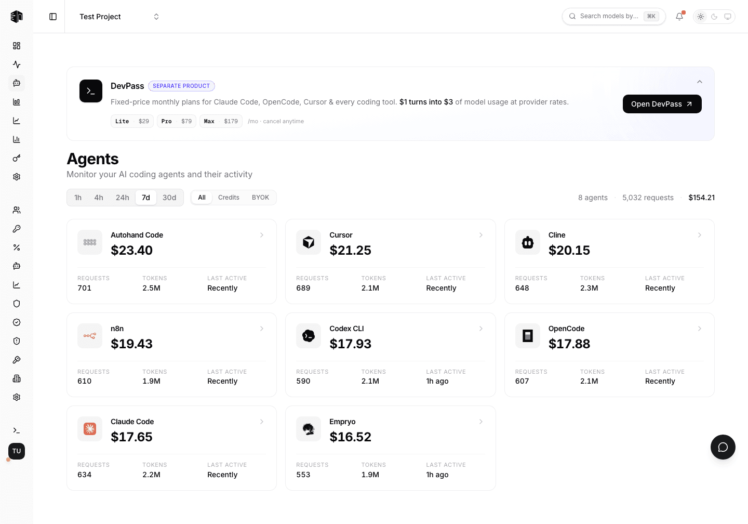Select the All billing filter
This screenshot has width=748, height=524.
tap(202, 198)
